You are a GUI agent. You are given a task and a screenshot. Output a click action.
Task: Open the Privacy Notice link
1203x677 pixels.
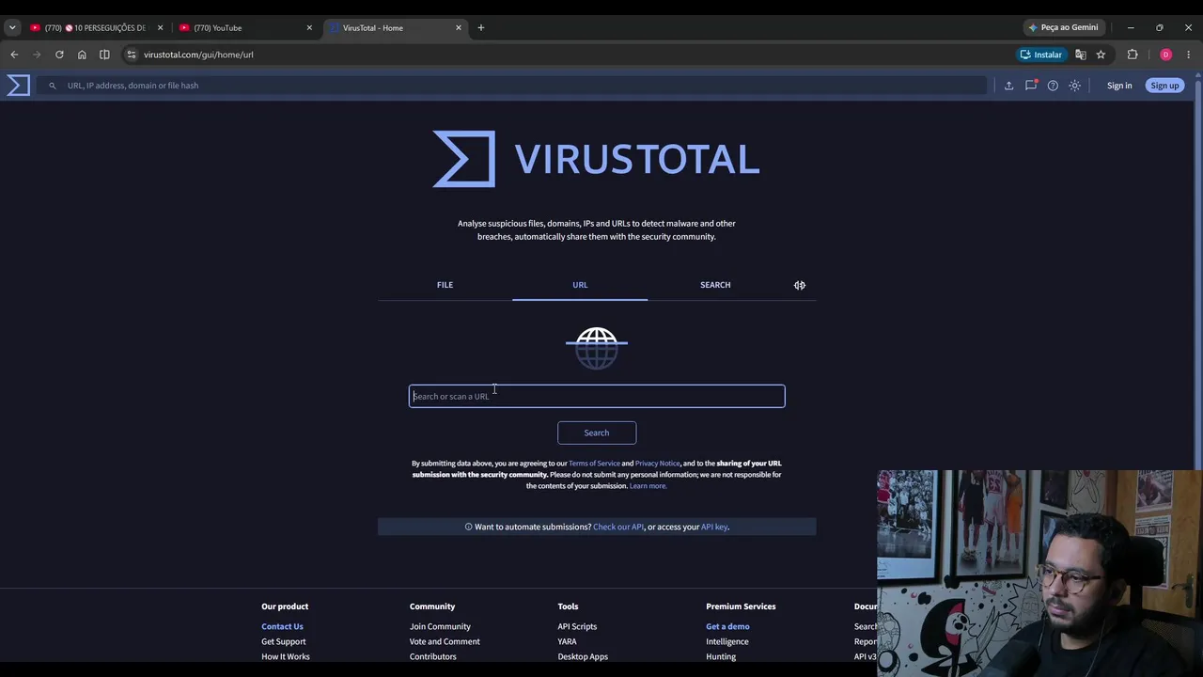click(657, 464)
